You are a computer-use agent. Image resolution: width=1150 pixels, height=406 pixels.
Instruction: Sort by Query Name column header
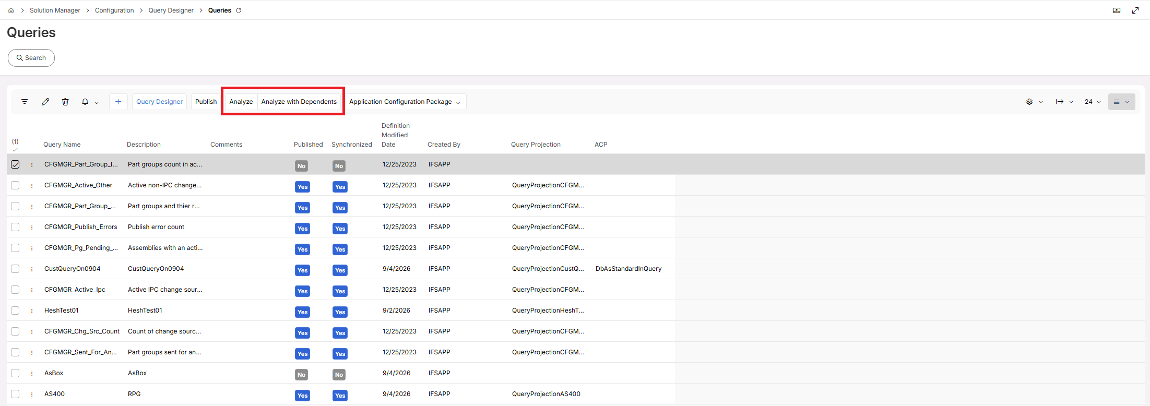[x=62, y=145]
